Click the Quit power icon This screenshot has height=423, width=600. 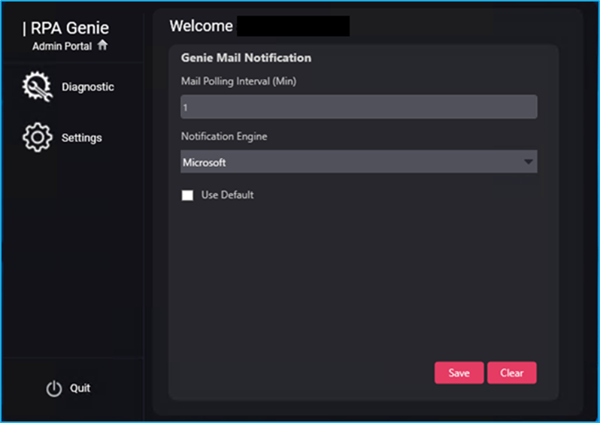point(54,388)
